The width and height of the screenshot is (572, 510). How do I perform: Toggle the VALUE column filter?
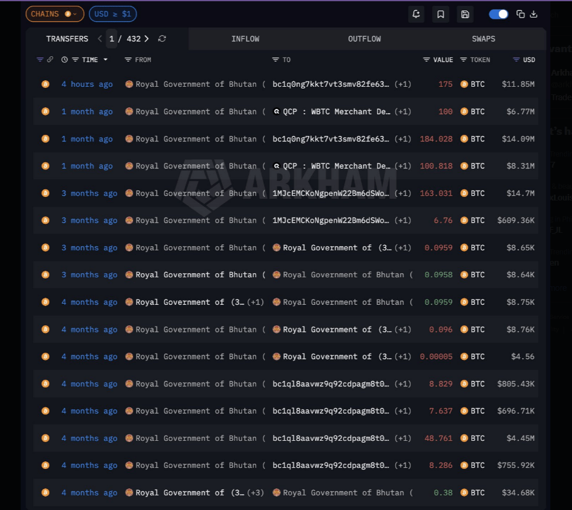[x=426, y=59]
